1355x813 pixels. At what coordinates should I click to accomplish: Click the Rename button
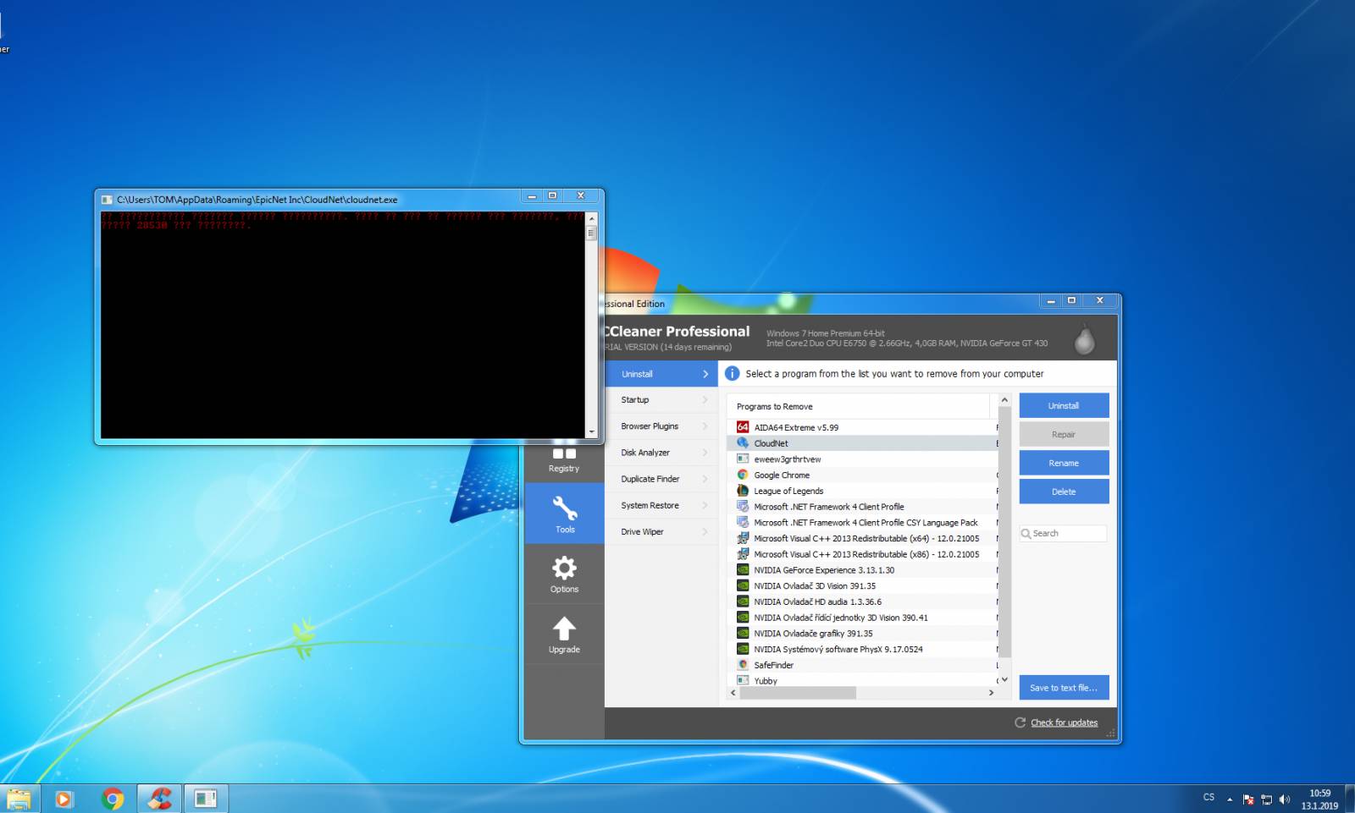(x=1064, y=463)
